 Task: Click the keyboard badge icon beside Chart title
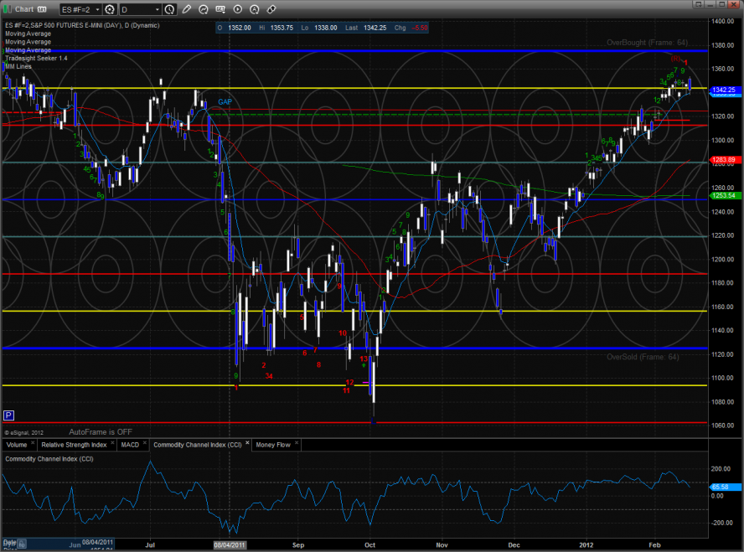pyautogui.click(x=42, y=9)
